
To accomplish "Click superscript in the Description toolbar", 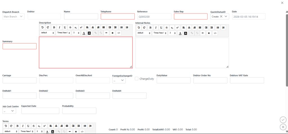I will coord(81,27).
